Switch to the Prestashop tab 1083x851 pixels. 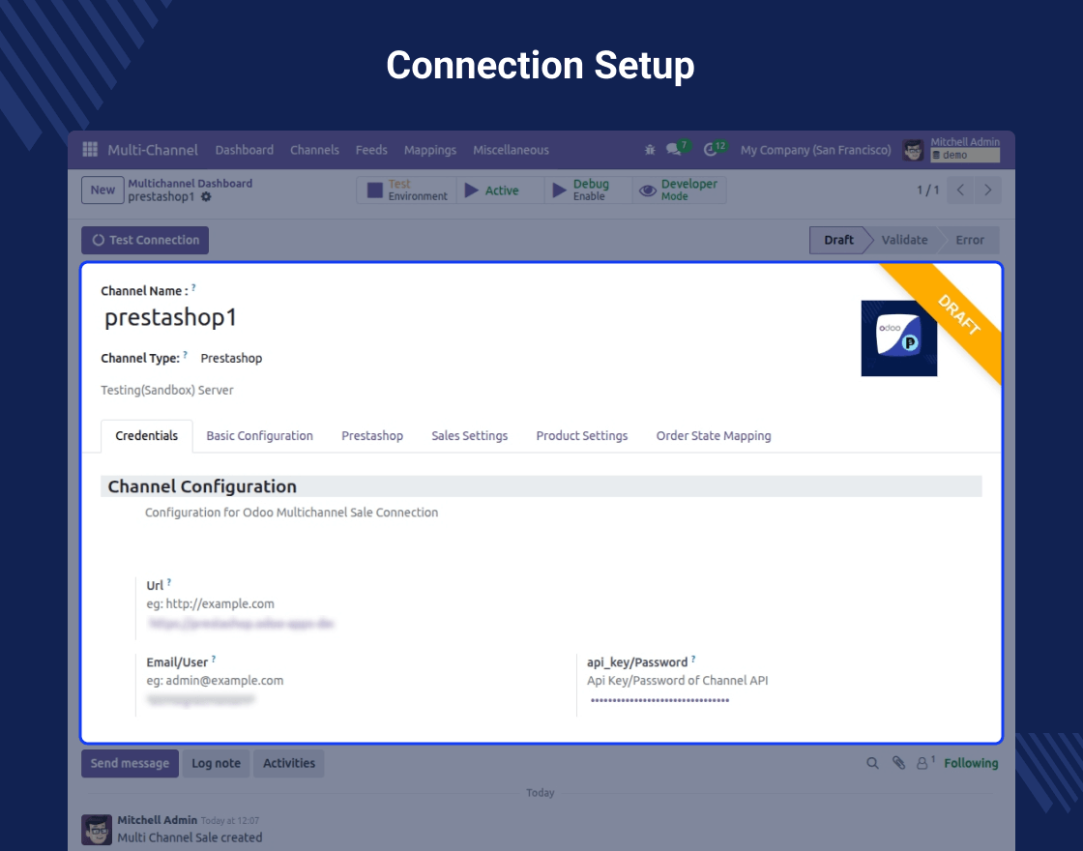click(x=372, y=436)
